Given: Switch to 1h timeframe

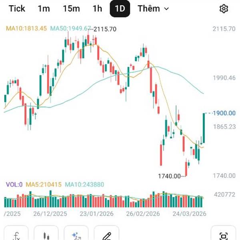Looking at the screenshot, I should (x=97, y=9).
